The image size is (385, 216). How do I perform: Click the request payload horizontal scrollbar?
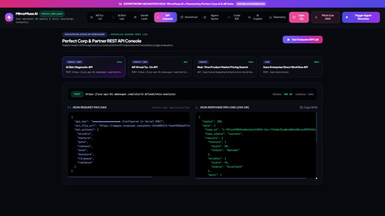[110, 176]
